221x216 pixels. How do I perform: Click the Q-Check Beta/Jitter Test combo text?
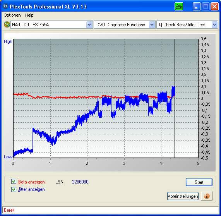pos(182,25)
